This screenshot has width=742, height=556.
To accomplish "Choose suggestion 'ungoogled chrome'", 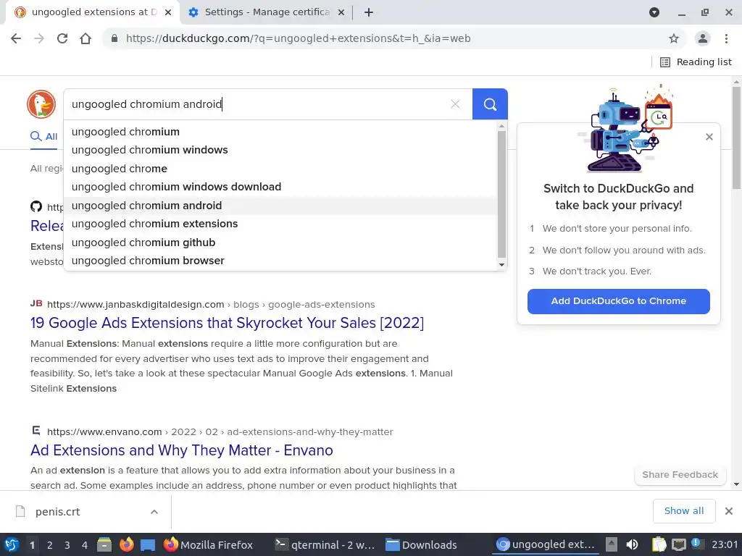I will pyautogui.click(x=280, y=168).
